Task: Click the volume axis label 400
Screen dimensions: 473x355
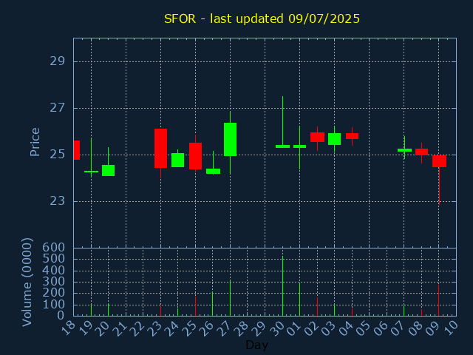Action: [54, 271]
